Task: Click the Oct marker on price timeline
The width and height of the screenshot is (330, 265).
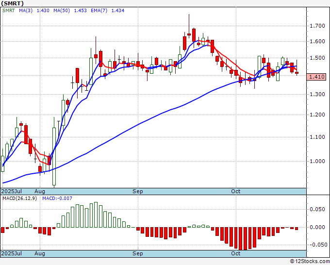Action: pyautogui.click(x=236, y=191)
